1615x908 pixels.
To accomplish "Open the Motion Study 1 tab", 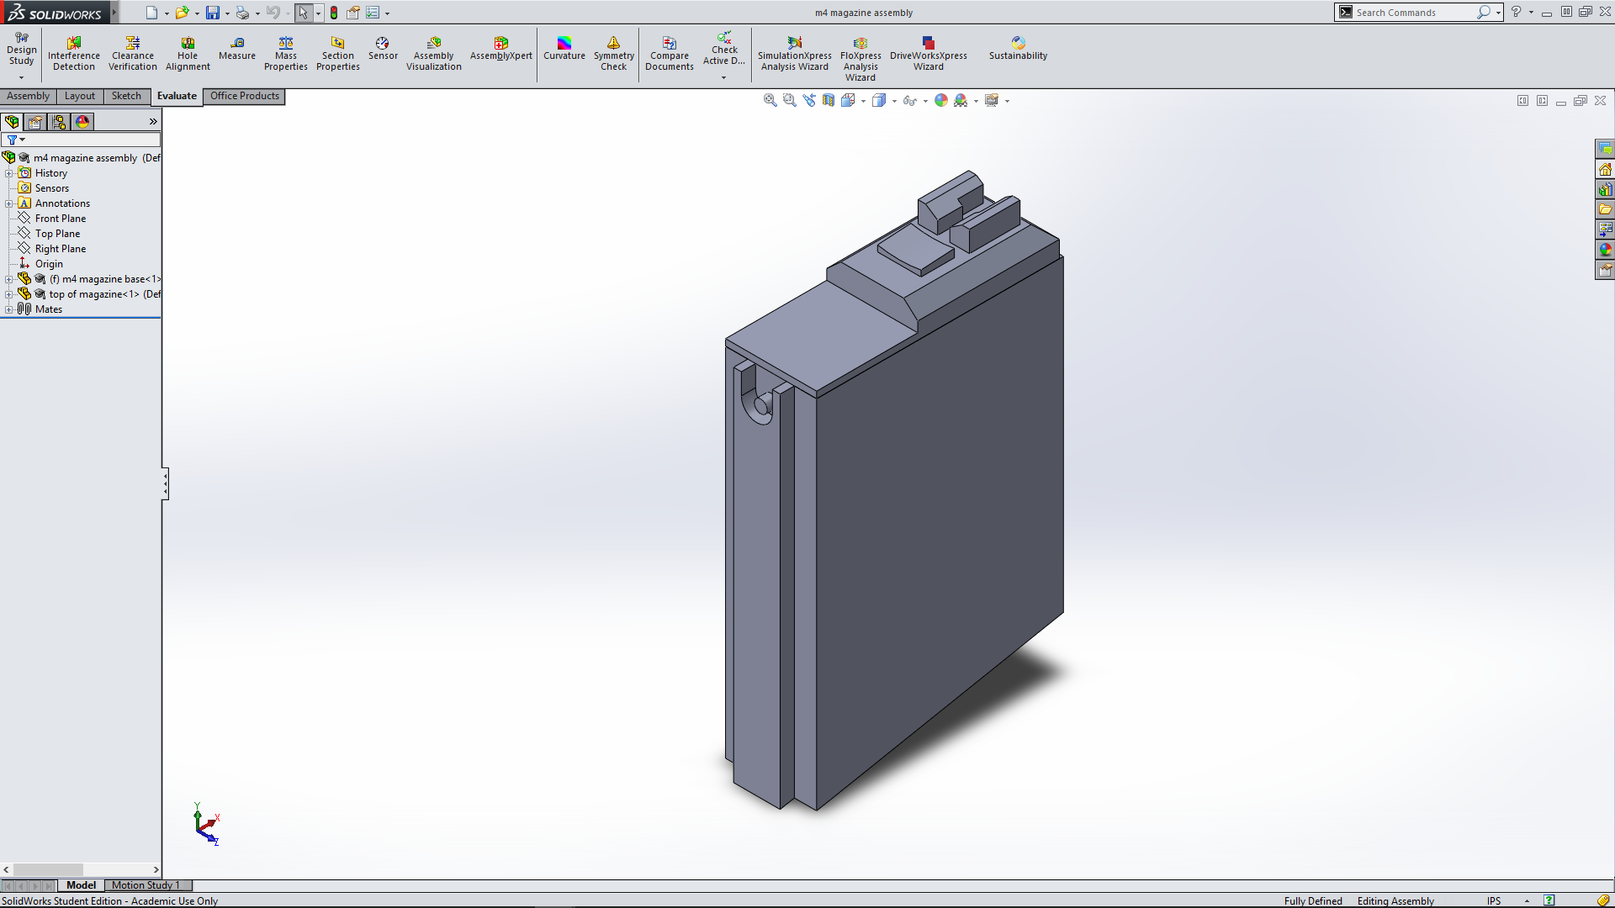I will click(x=145, y=885).
